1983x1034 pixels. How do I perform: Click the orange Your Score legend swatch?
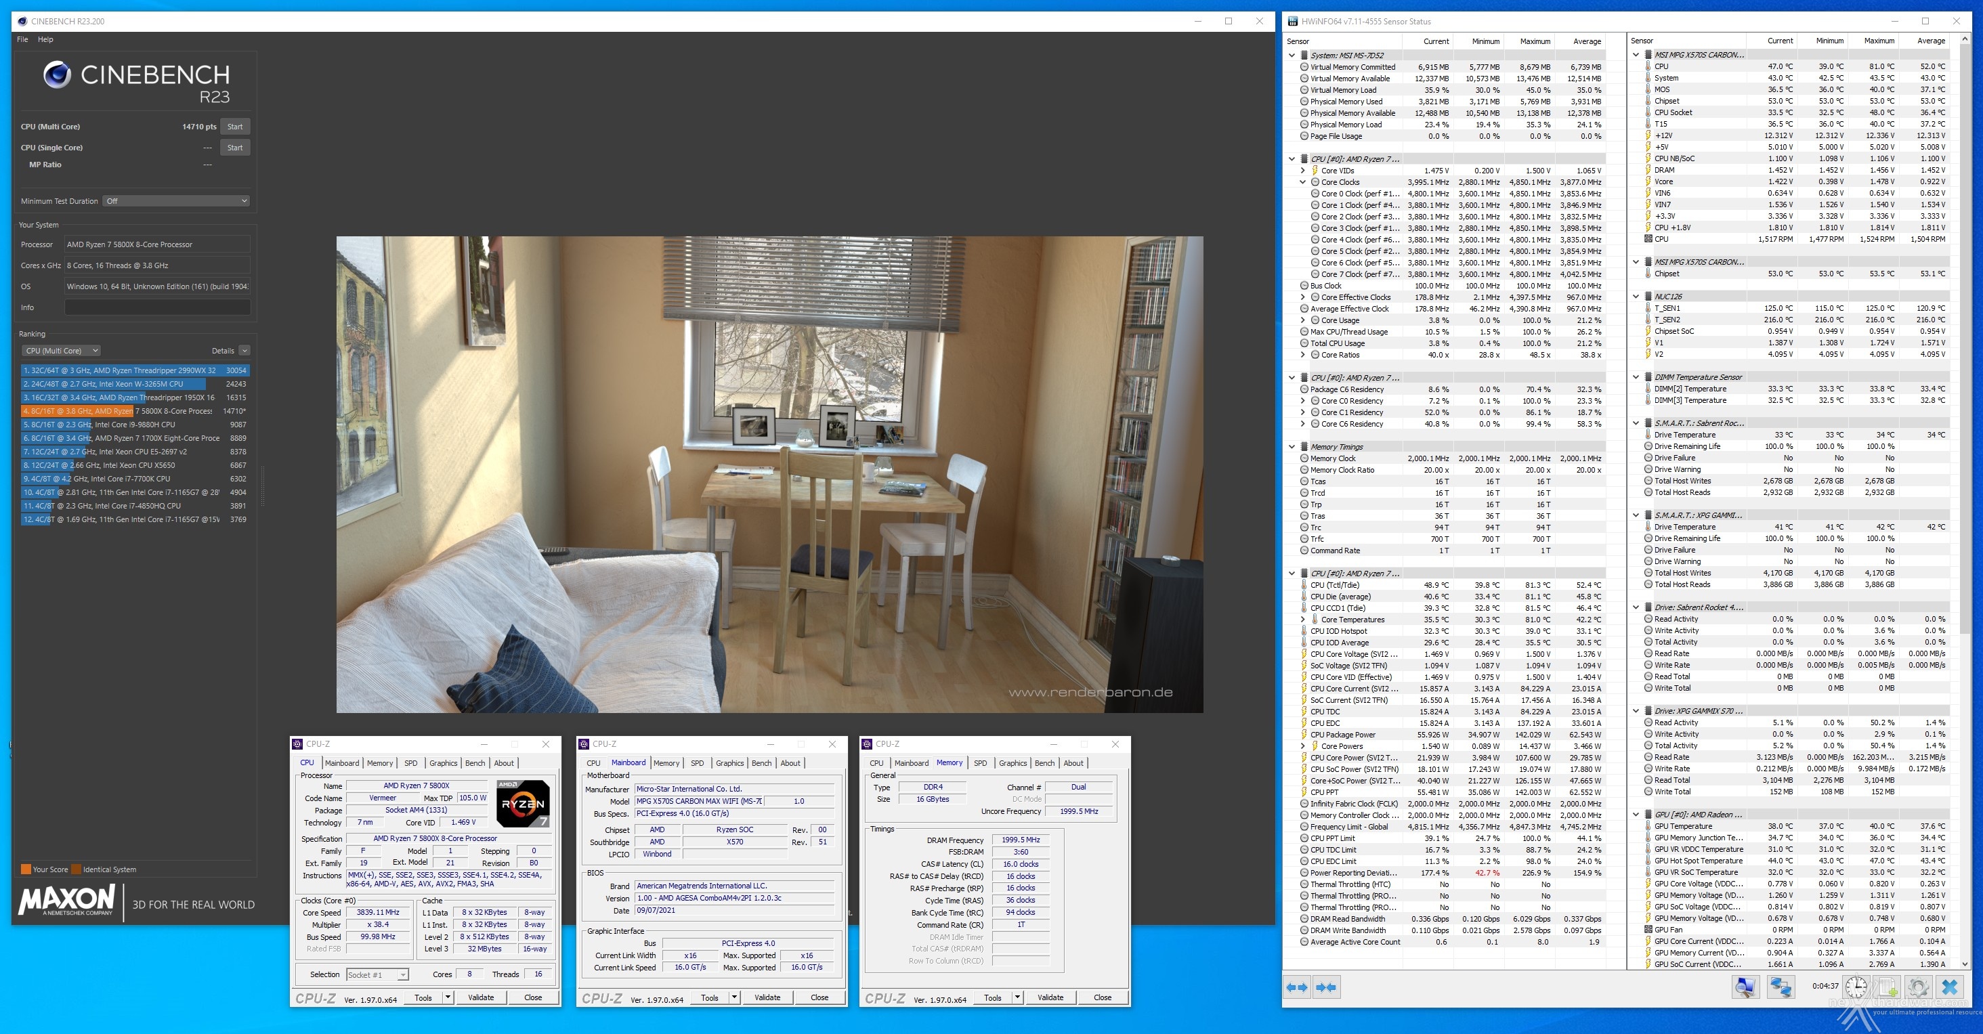(26, 869)
